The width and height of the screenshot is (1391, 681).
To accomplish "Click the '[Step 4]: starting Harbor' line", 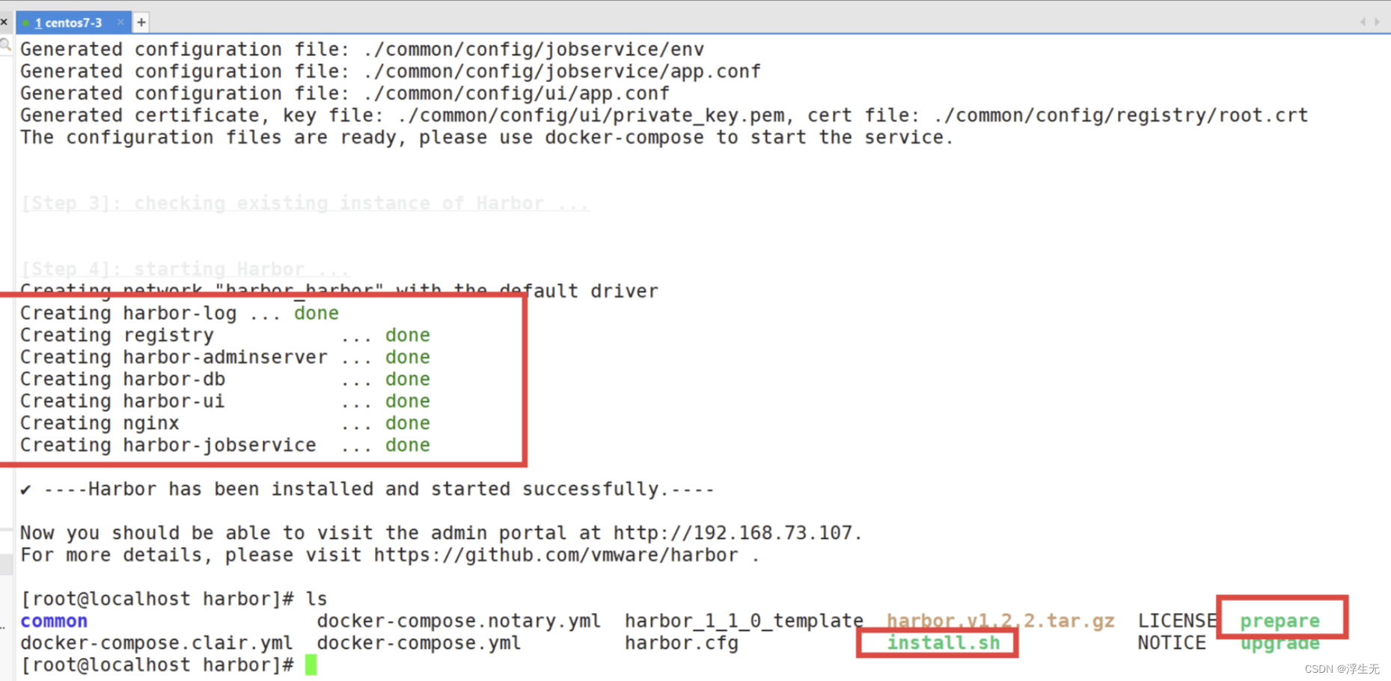I will tap(185, 269).
